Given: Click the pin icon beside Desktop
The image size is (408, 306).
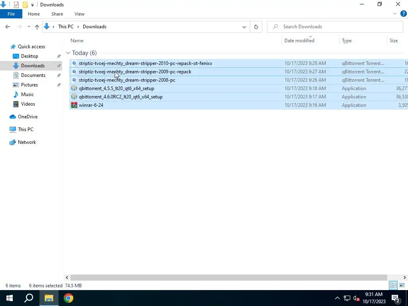Looking at the screenshot, I should click(59, 56).
